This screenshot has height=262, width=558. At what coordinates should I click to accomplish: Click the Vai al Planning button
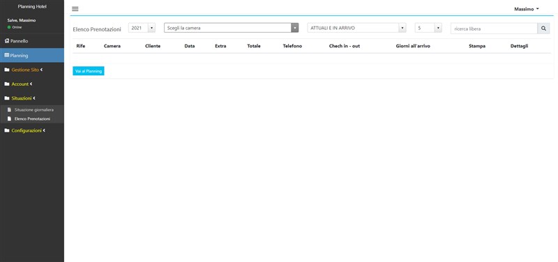pos(89,71)
